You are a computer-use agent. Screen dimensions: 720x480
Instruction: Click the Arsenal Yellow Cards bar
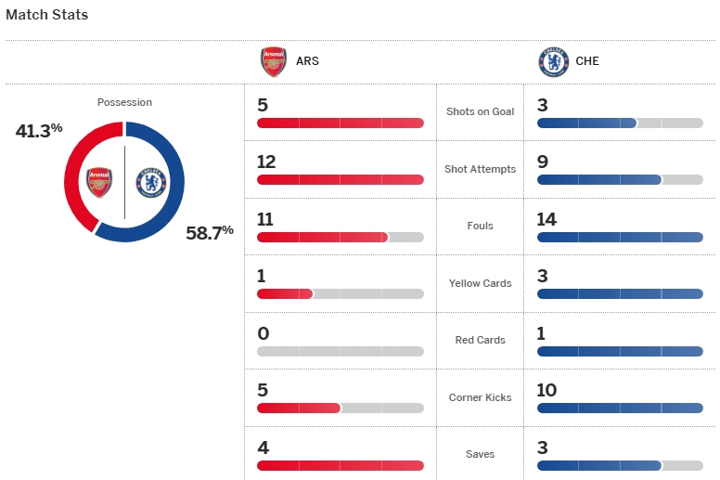pos(285,294)
